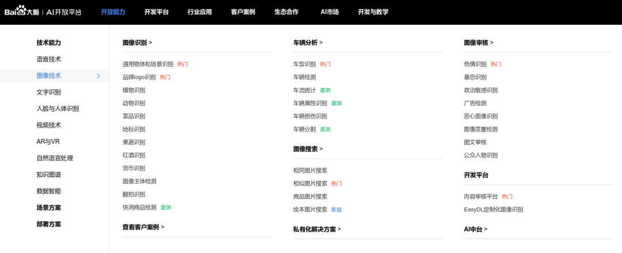Select 数据智能 in the sidebar
622x253 pixels.
[x=49, y=191]
